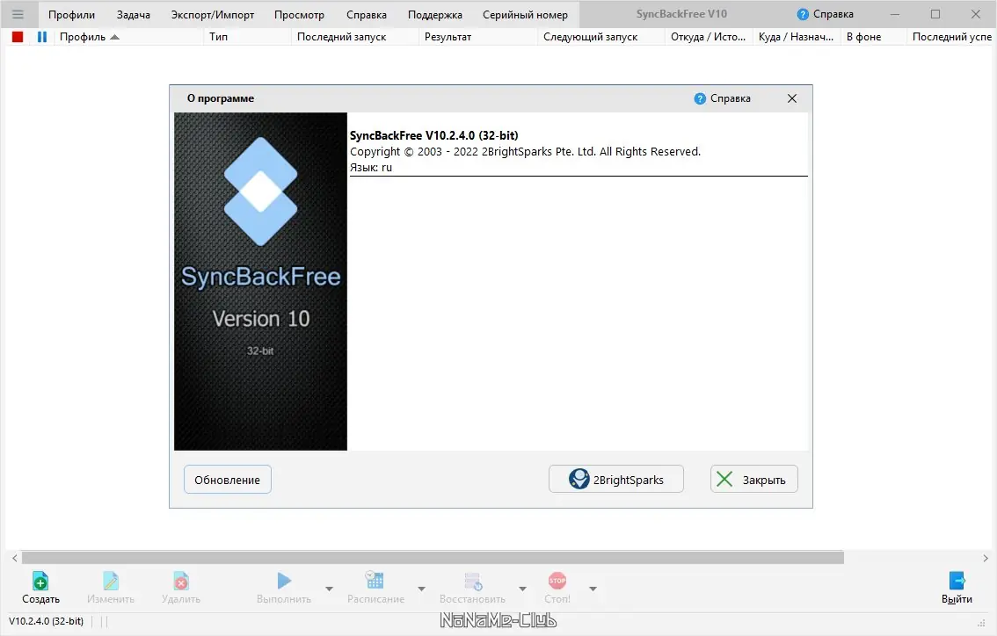Click the Copyright 2BrightSparks text line
This screenshot has height=636, width=997.
click(525, 151)
